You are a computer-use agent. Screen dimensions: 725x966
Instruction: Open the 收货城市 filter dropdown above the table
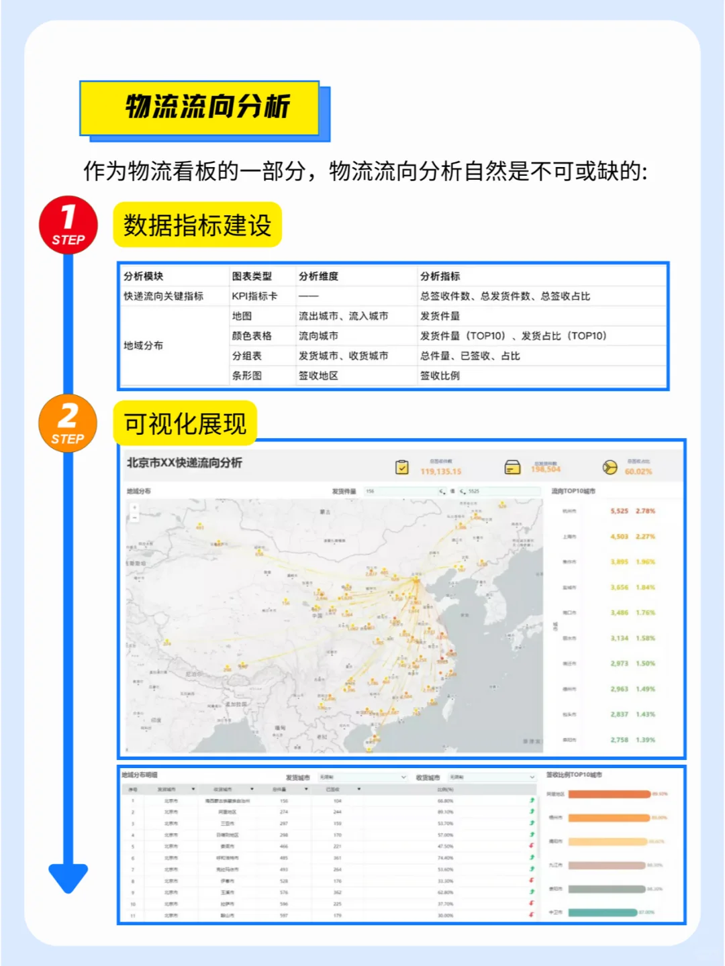pyautogui.click(x=492, y=777)
